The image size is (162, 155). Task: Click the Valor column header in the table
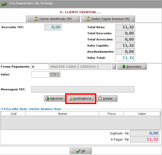[x=142, y=114]
